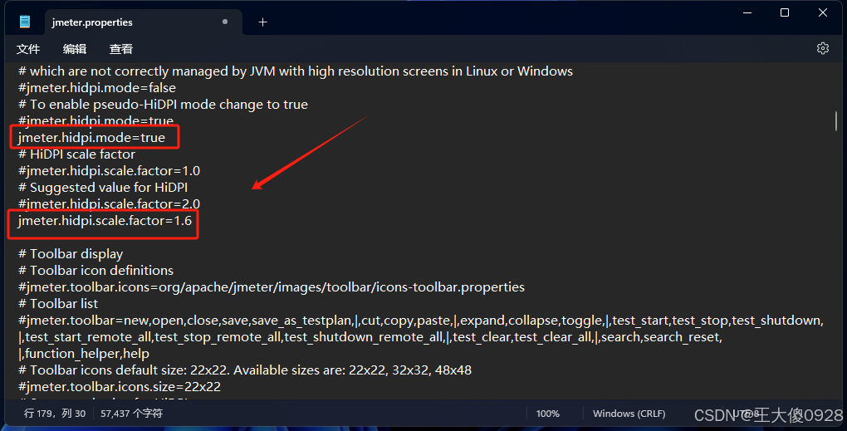The image size is (847, 431).
Task: Open the 编辑 menu
Action: pos(75,49)
